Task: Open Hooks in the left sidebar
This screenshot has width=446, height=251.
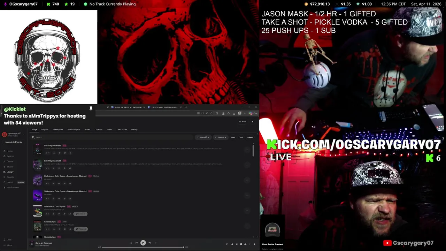Action: tap(8, 182)
